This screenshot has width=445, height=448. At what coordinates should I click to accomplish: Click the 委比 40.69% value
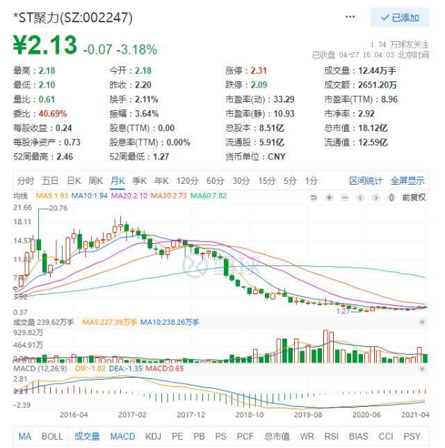pos(53,114)
